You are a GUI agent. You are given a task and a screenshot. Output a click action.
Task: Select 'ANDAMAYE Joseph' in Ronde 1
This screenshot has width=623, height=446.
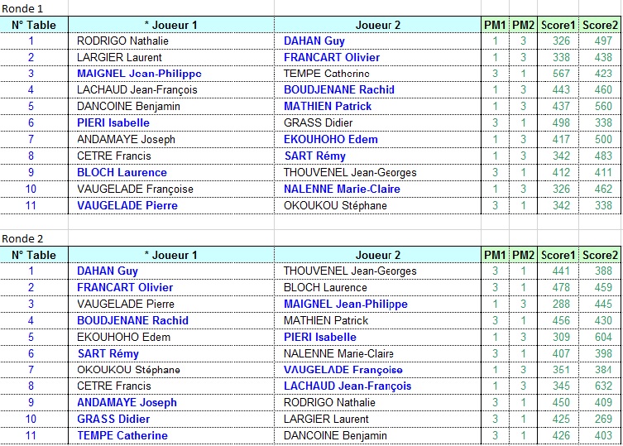126,140
